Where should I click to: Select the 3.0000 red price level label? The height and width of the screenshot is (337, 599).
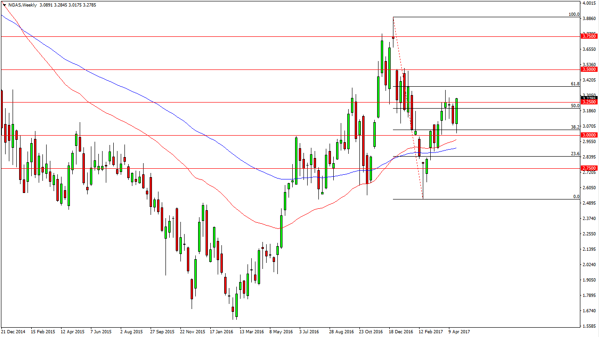[x=589, y=135]
